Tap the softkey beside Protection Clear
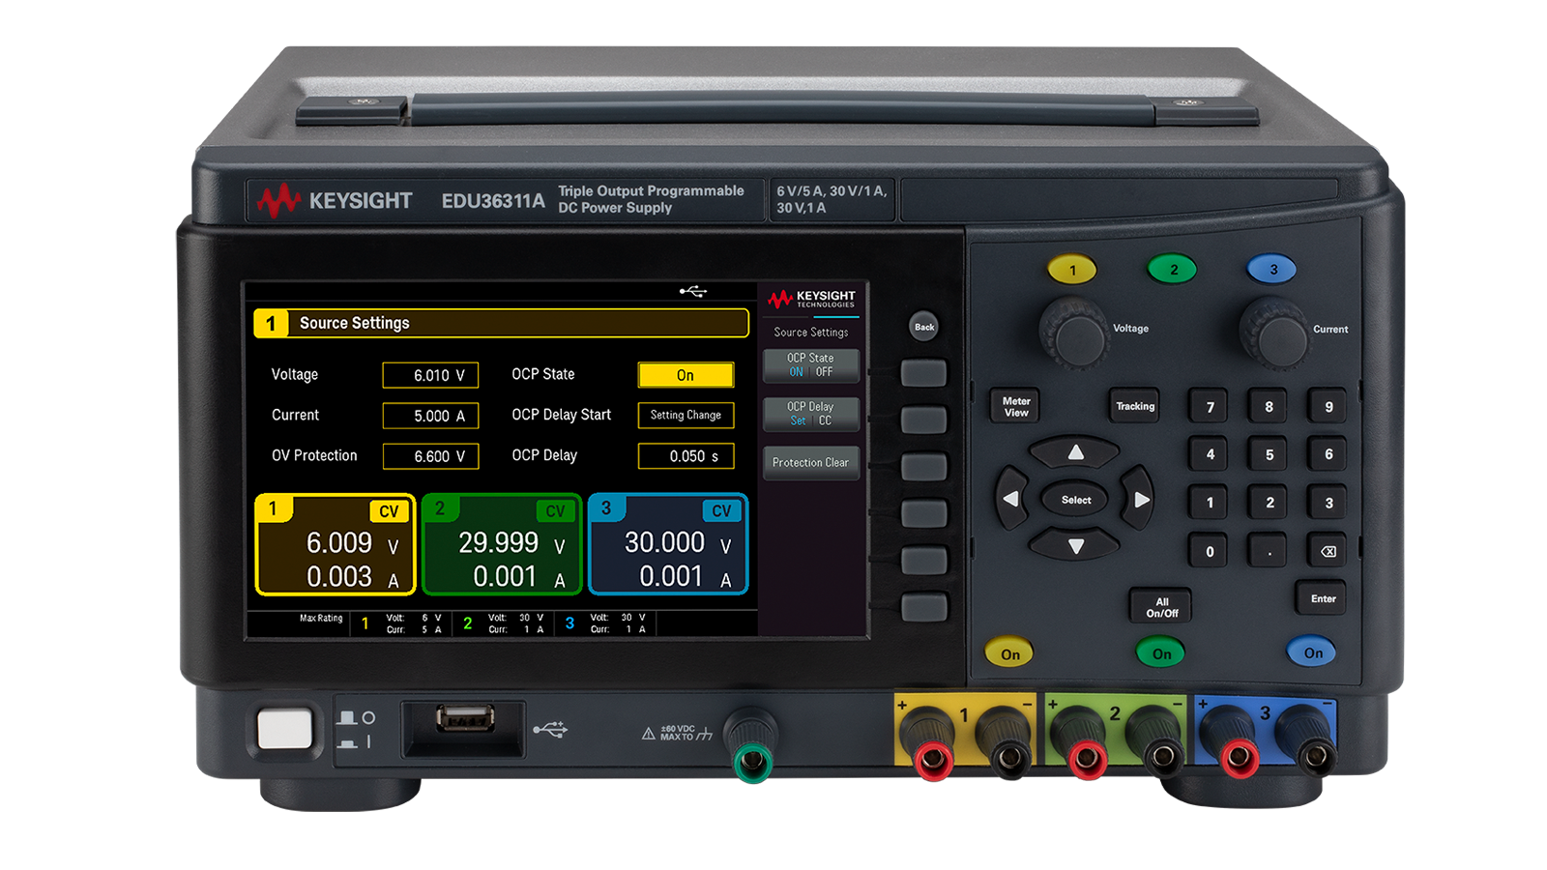The image size is (1547, 870). [x=923, y=466]
